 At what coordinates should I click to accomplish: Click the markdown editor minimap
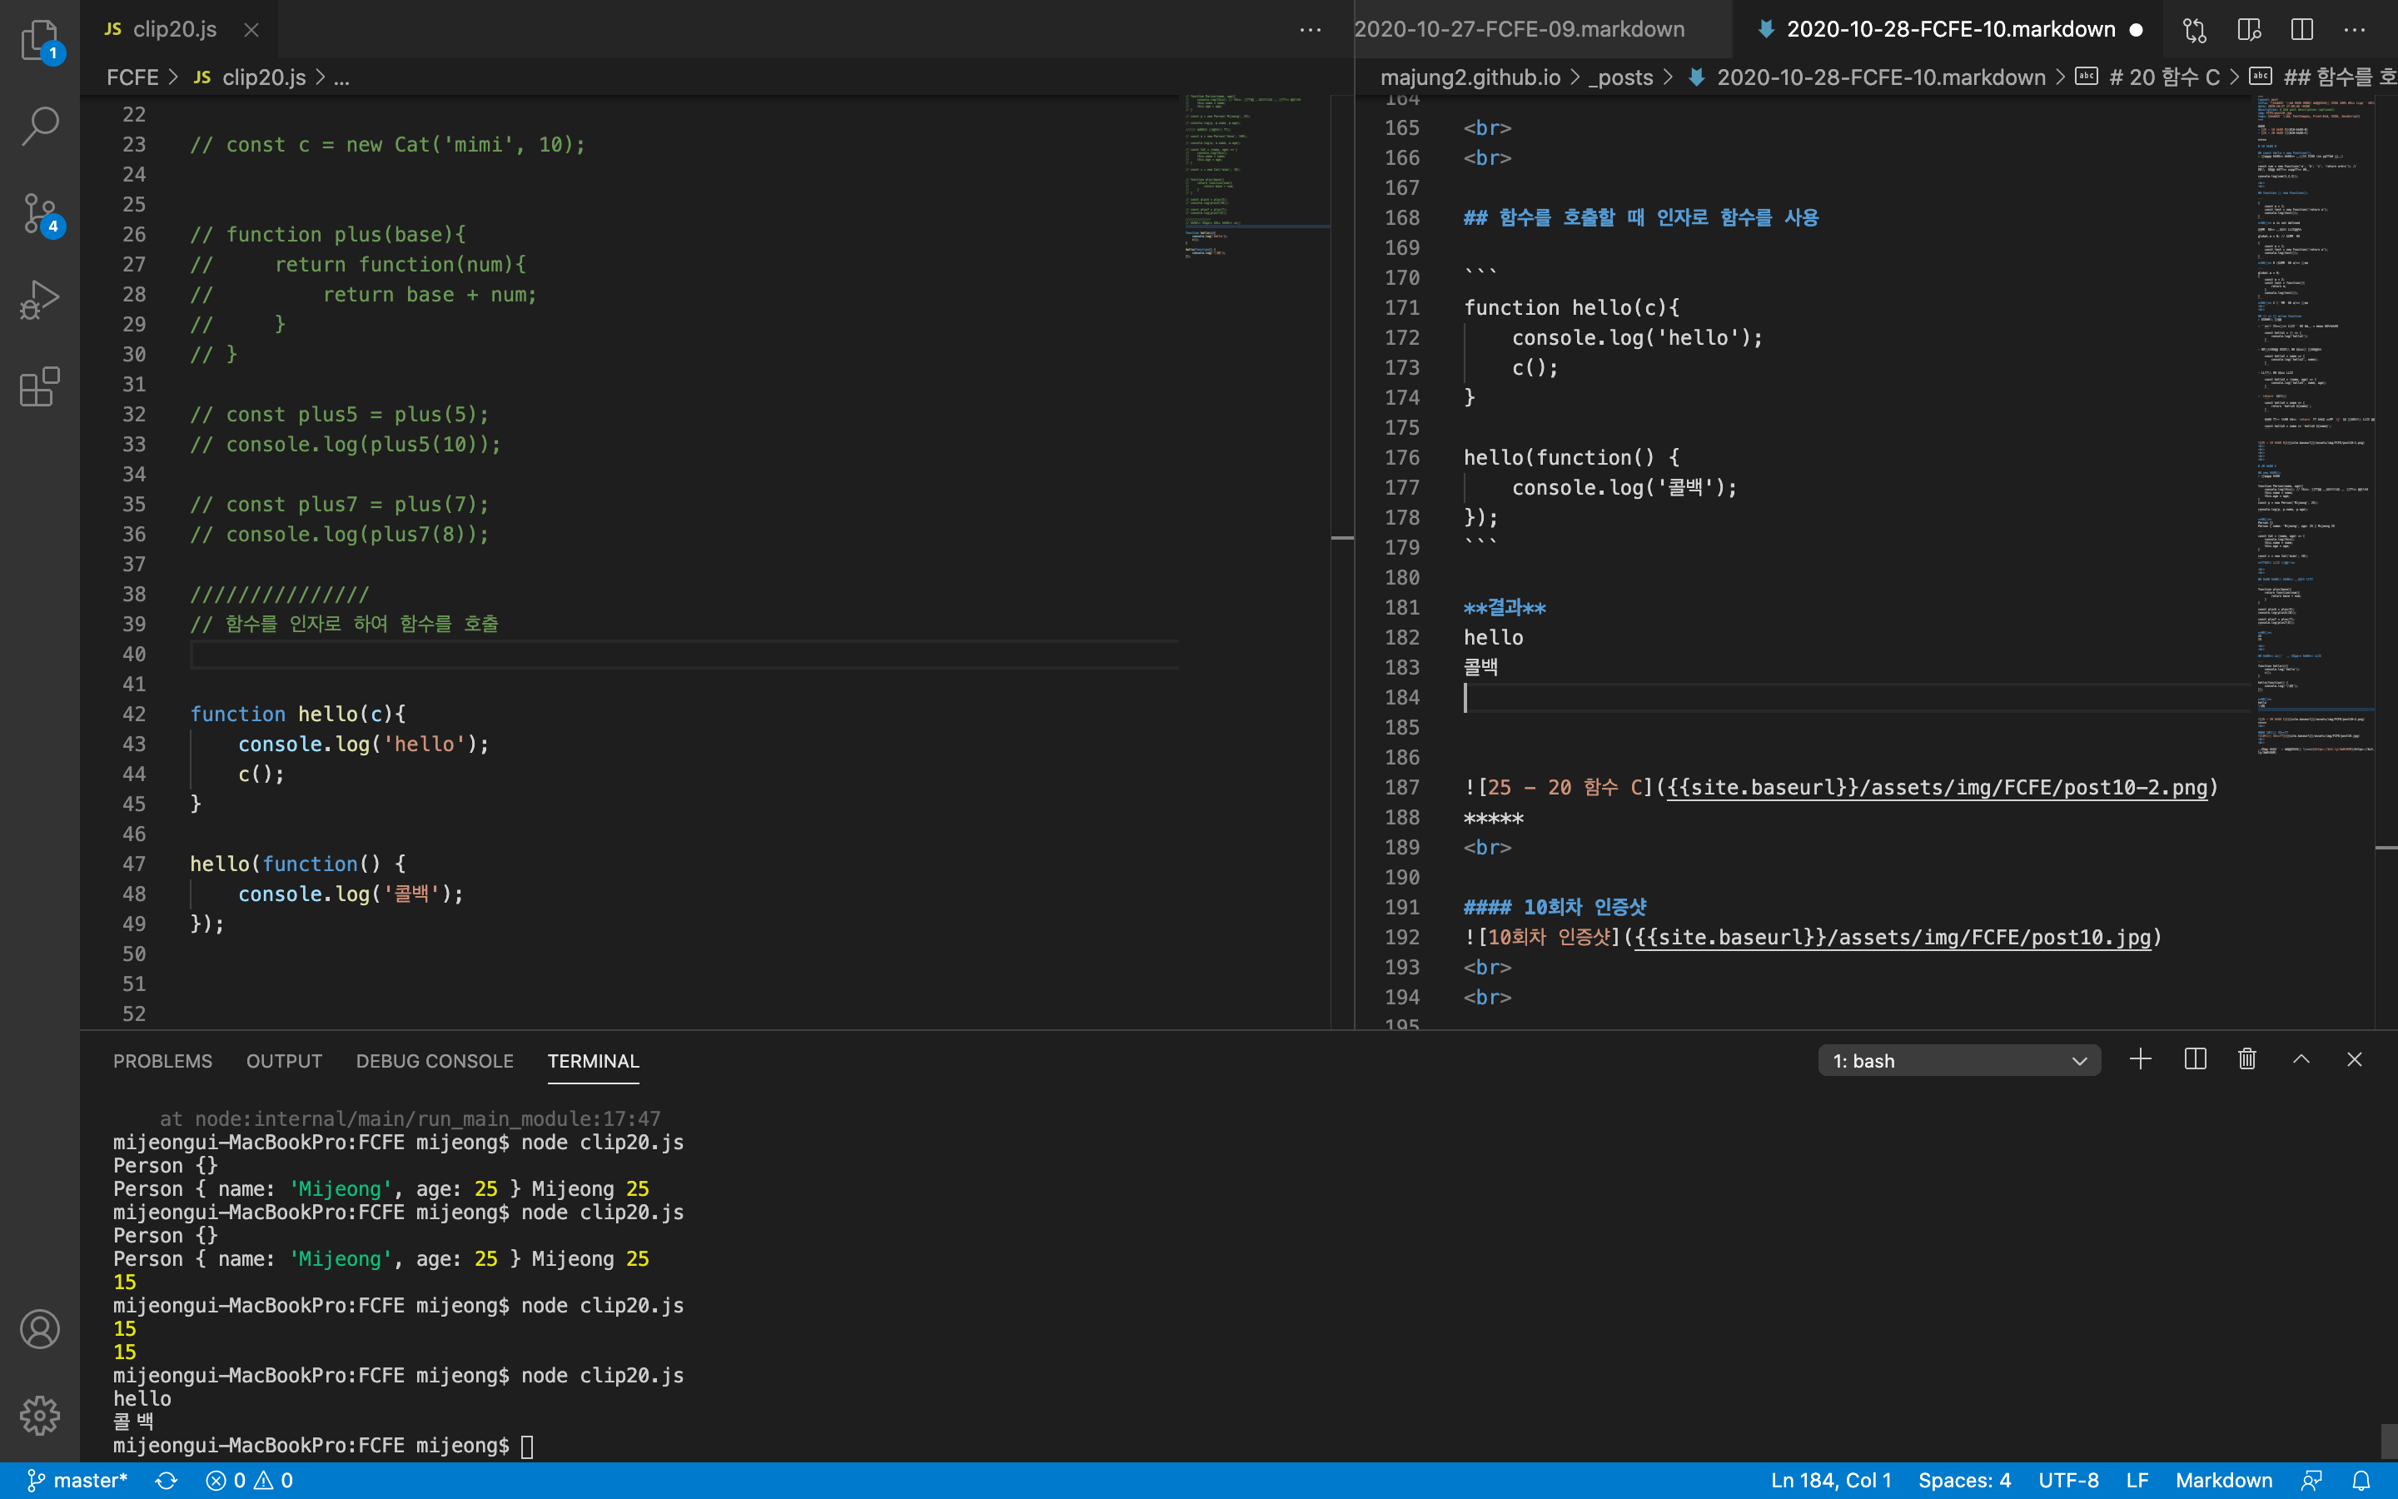tap(2315, 425)
